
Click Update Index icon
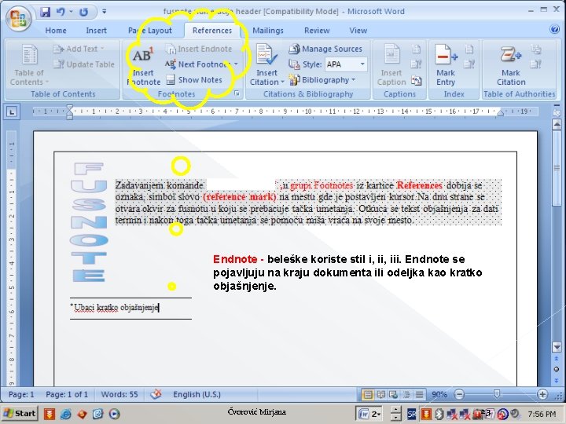pyautogui.click(x=469, y=64)
